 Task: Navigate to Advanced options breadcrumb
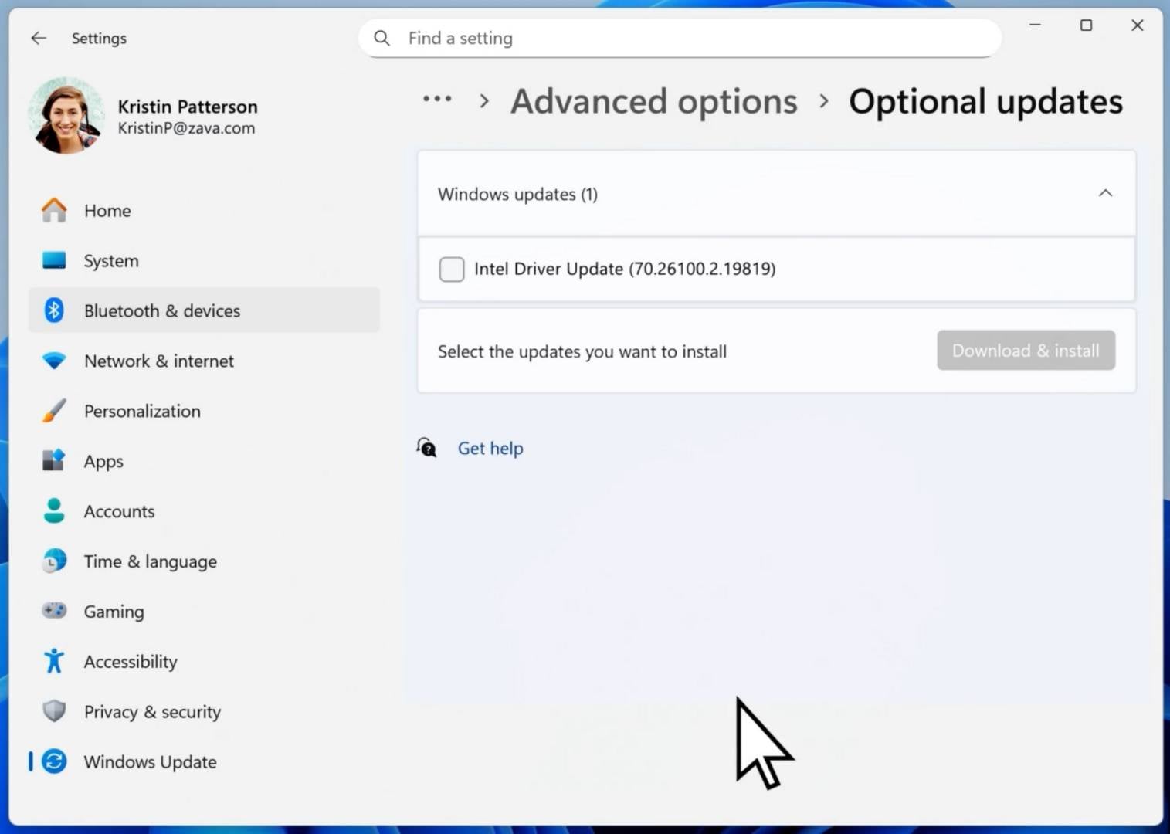(x=654, y=101)
